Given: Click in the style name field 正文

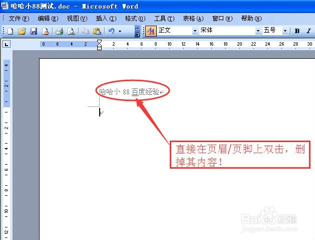Looking at the screenshot, I should click(174, 31).
